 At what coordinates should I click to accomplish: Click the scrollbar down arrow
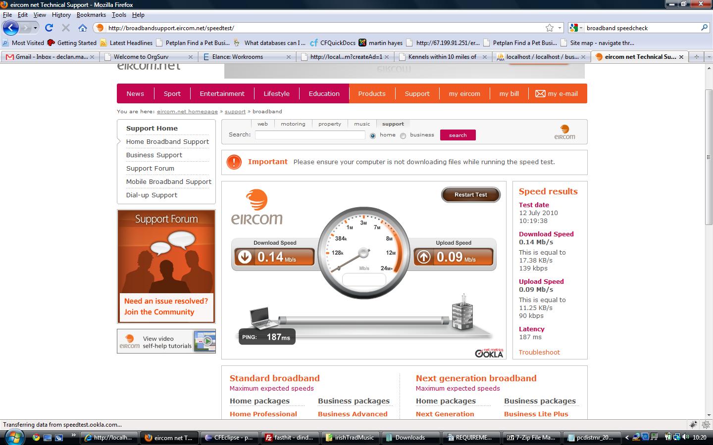pos(709,415)
